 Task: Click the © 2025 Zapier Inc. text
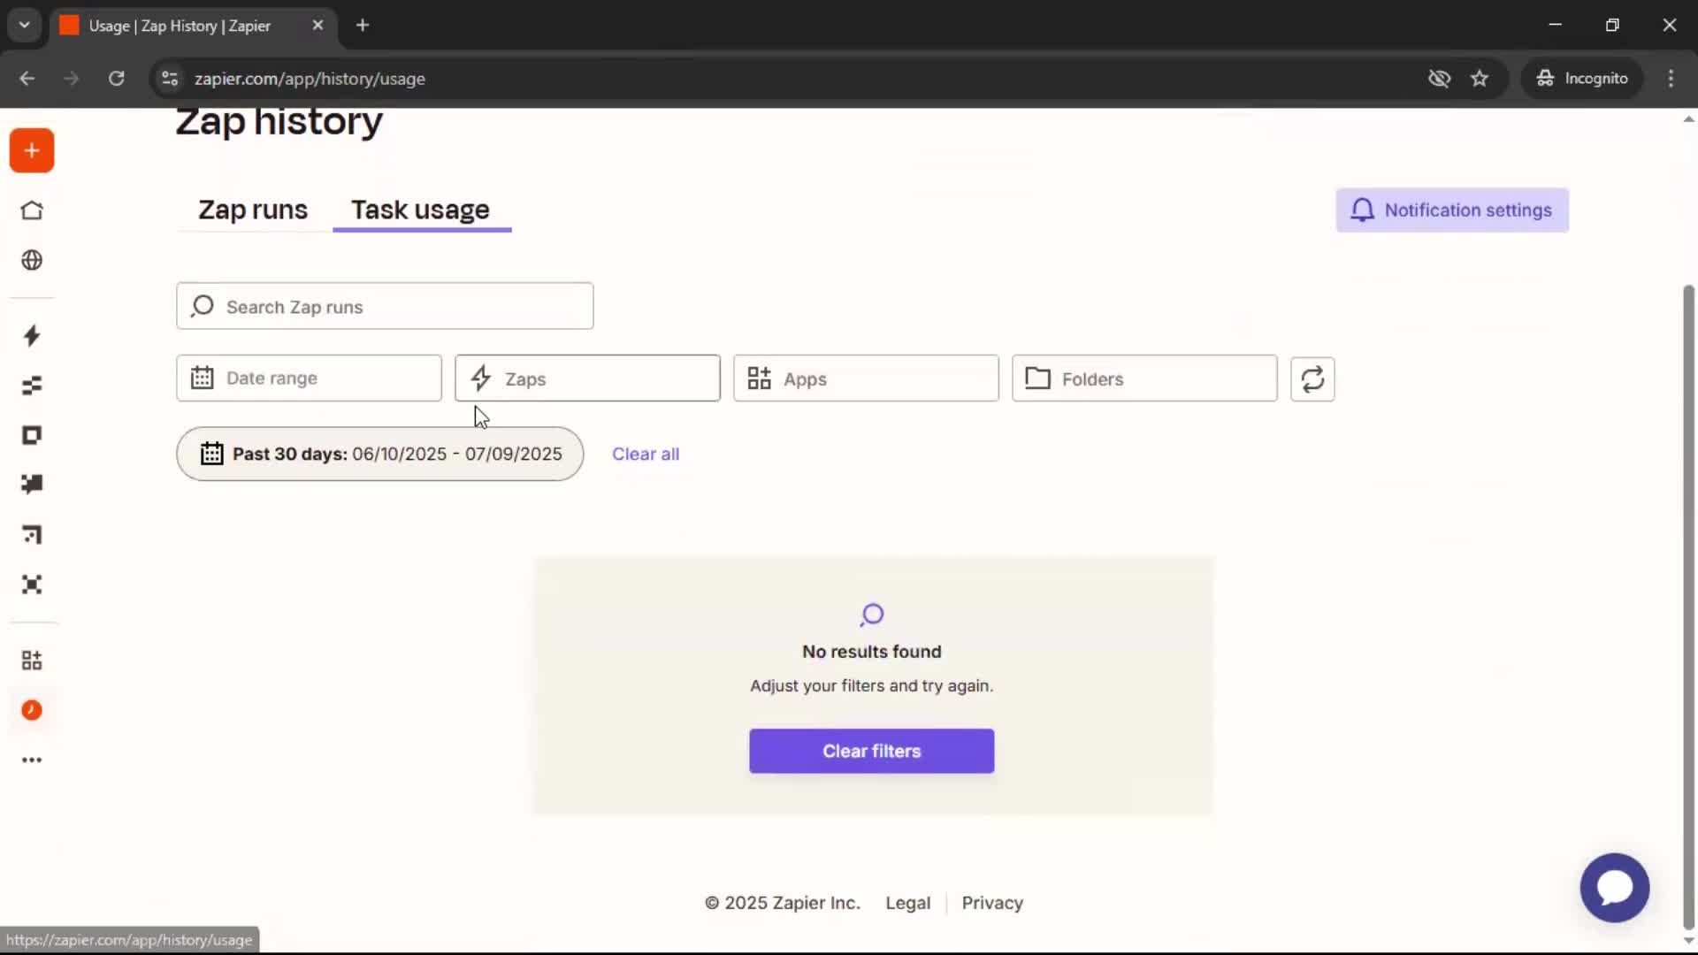pyautogui.click(x=782, y=903)
